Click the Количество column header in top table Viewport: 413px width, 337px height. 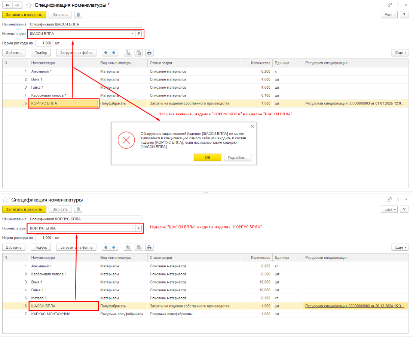[x=261, y=63]
